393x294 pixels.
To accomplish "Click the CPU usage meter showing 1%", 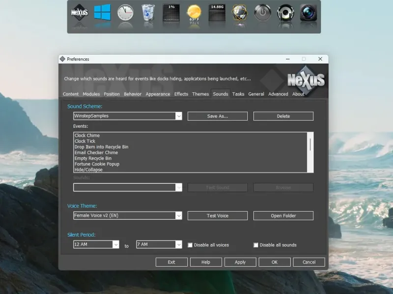I will click(171, 13).
